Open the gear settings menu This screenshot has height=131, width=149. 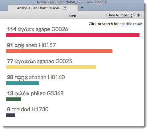point(139,15)
